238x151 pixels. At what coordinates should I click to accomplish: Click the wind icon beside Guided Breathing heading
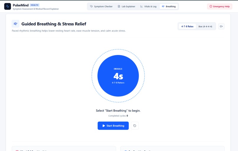click(15, 24)
